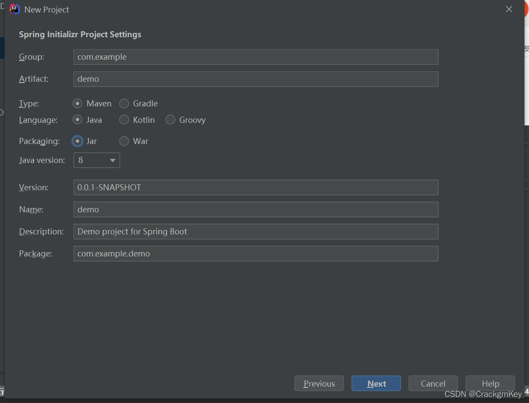Click the Description label
529x403 pixels.
41,232
